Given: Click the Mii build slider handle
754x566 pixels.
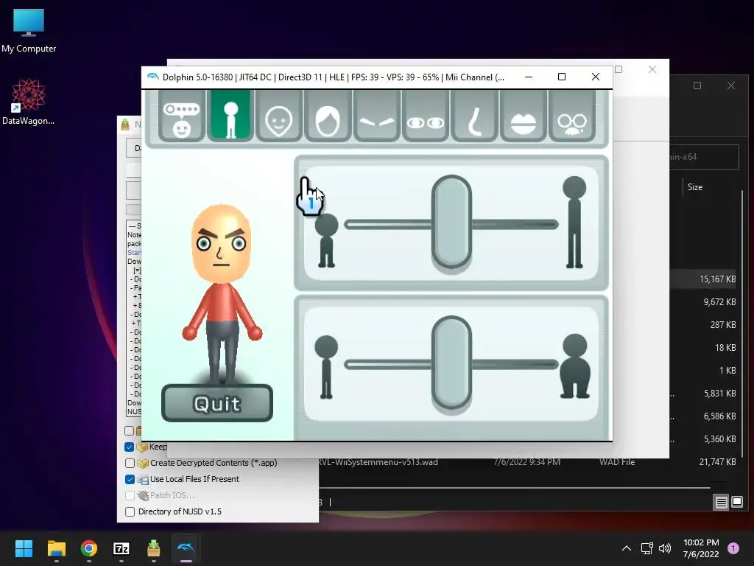Looking at the screenshot, I should [x=451, y=363].
